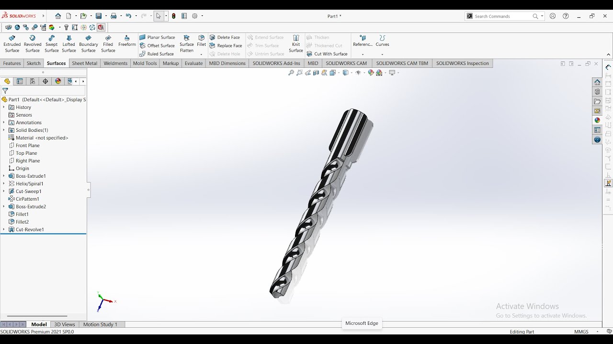Open the Fillet dropdown arrow
The height and width of the screenshot is (344, 613).
point(201,54)
